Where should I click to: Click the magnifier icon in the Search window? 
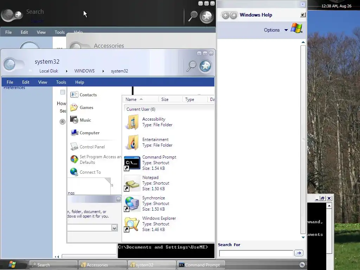[x=193, y=16]
